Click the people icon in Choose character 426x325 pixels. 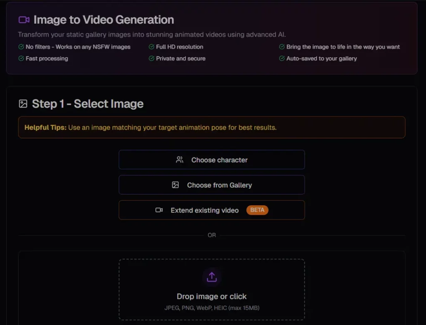tap(180, 160)
